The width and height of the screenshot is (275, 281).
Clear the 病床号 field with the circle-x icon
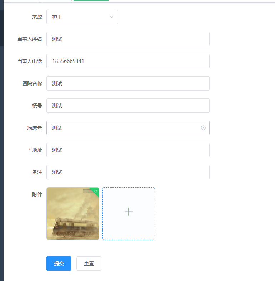pyautogui.click(x=203, y=128)
